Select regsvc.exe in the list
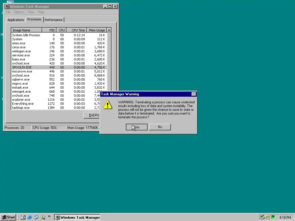This screenshot has width=295, height=221. [x=59, y=83]
